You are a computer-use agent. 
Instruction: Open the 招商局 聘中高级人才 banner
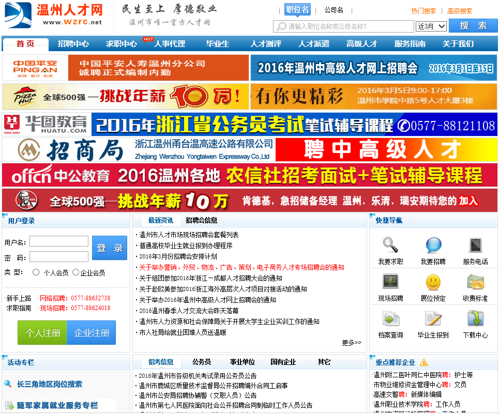(250, 149)
